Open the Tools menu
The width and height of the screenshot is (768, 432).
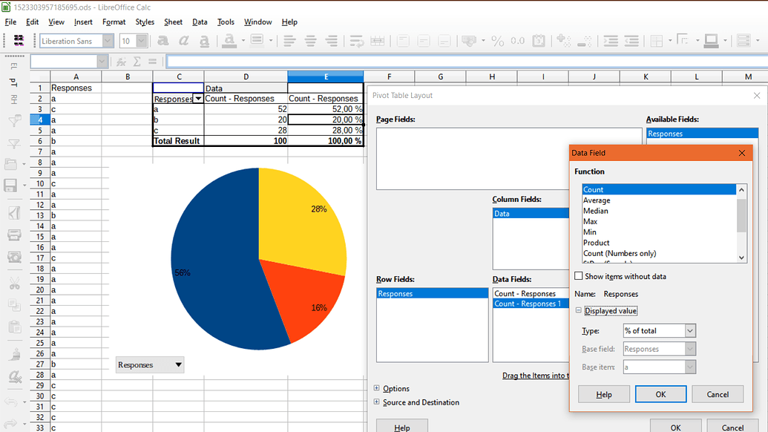click(226, 22)
